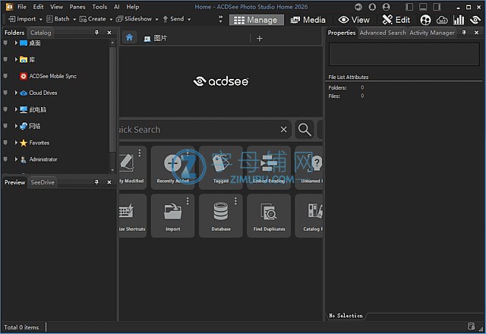Switch to Edit mode

coord(396,20)
